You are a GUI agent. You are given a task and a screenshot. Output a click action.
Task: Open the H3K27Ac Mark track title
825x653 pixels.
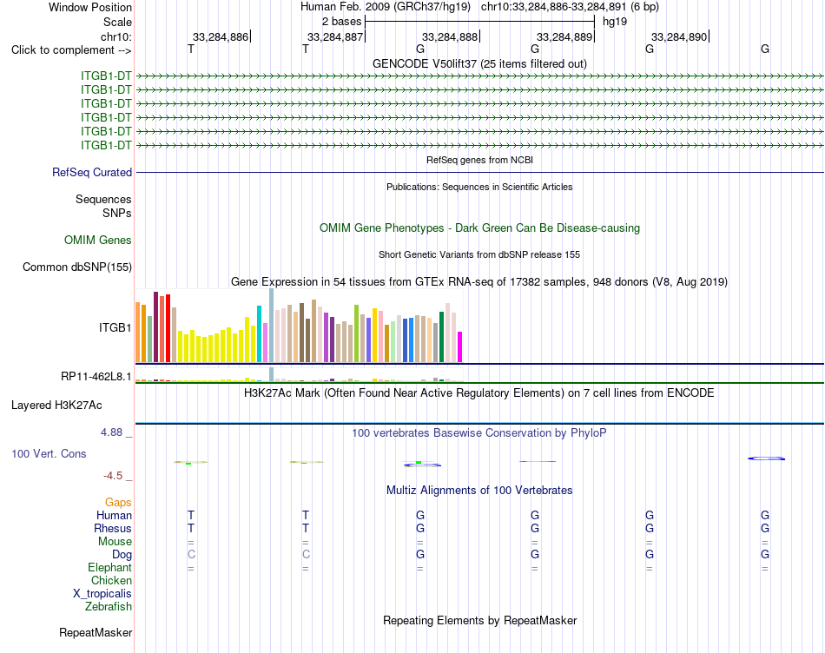(479, 393)
